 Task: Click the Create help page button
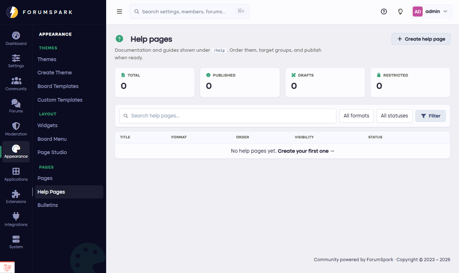point(421,39)
